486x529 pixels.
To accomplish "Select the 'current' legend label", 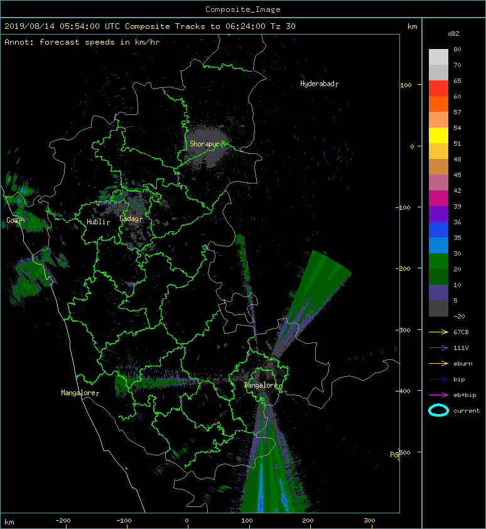I will click(467, 411).
